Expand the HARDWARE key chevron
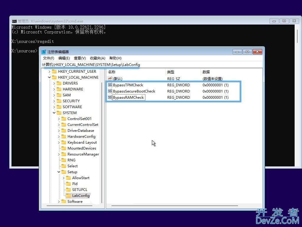The width and height of the screenshot is (302, 227). click(54, 89)
